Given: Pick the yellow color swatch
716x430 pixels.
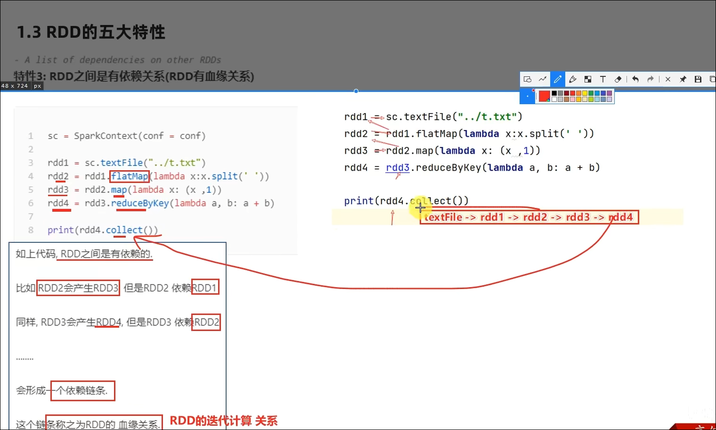Looking at the screenshot, I should tap(585, 93).
